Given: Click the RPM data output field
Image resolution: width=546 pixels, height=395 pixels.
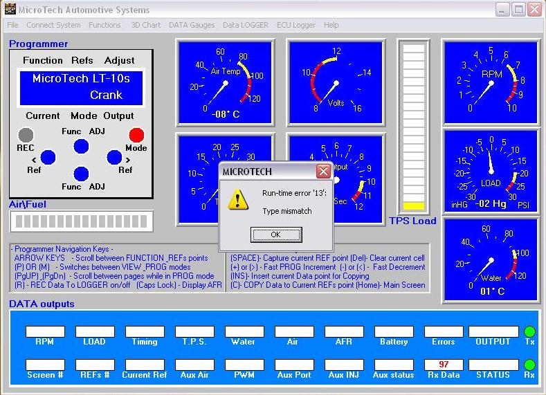Looking at the screenshot, I should click(x=45, y=332).
